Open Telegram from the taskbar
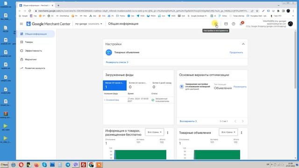Image resolution: width=299 pixels, height=168 pixels. pyautogui.click(x=68, y=165)
